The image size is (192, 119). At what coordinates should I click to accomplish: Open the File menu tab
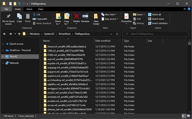pos(6,9)
